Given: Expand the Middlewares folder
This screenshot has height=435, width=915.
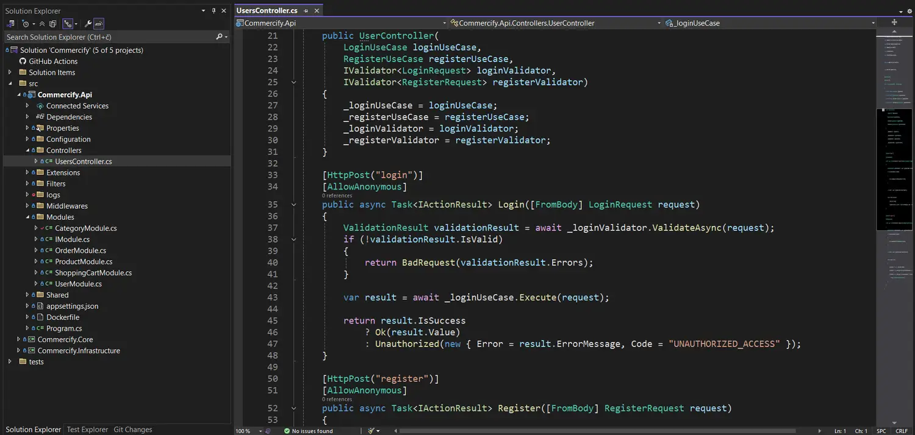Looking at the screenshot, I should point(27,206).
